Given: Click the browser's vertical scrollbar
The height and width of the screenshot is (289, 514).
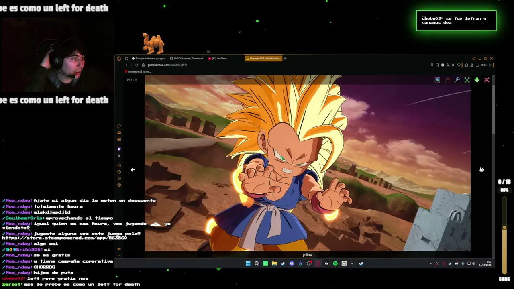Looking at the screenshot, I should point(494,110).
